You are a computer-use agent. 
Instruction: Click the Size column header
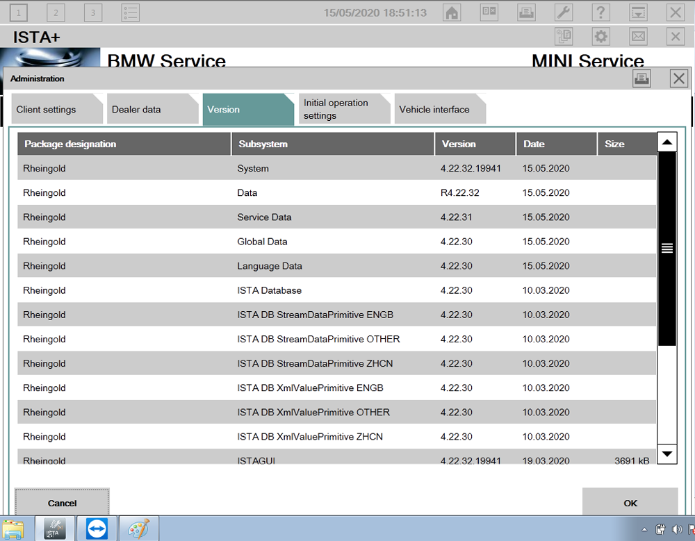click(627, 144)
